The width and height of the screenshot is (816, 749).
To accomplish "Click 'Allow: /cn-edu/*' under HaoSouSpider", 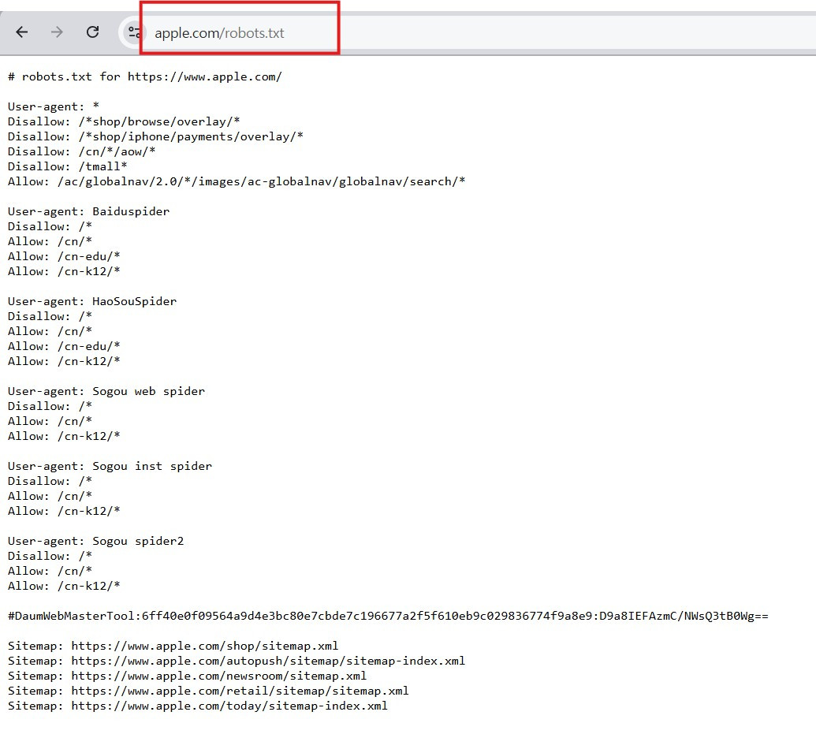I will 64,347.
